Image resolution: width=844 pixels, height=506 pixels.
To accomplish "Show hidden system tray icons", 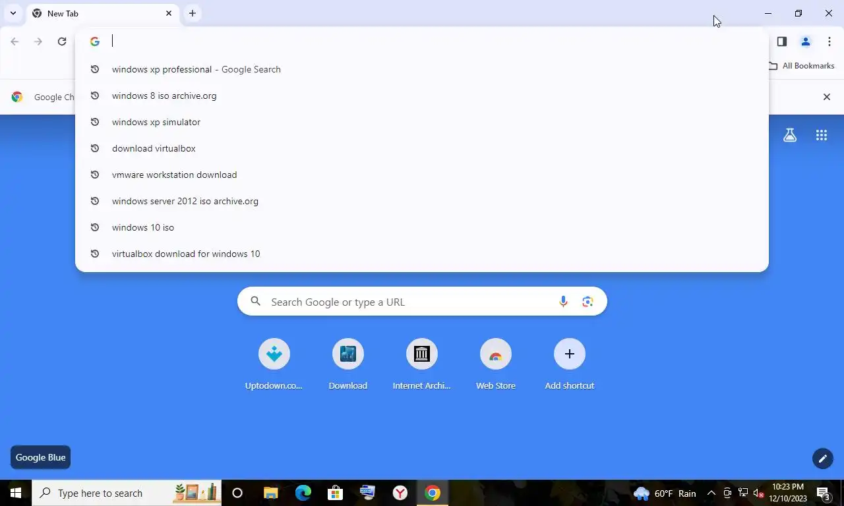I will click(x=711, y=493).
